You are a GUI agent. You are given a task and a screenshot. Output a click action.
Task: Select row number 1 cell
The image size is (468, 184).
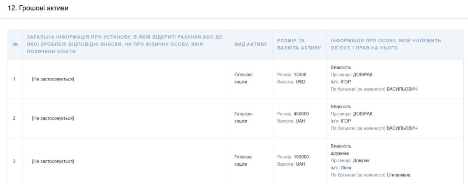[x=14, y=79]
